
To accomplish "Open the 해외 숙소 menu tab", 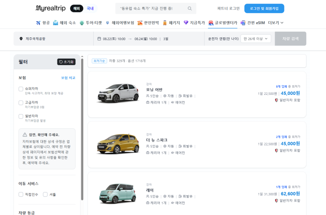I will (64, 23).
